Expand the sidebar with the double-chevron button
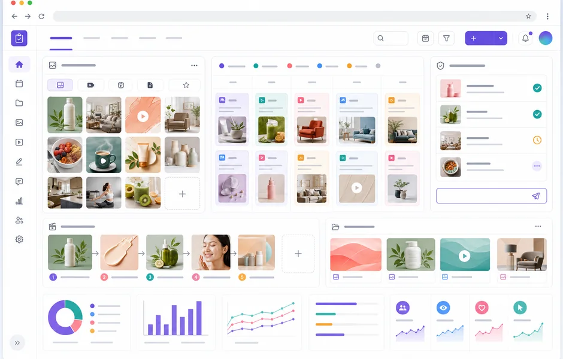The width and height of the screenshot is (563, 359). (x=17, y=343)
